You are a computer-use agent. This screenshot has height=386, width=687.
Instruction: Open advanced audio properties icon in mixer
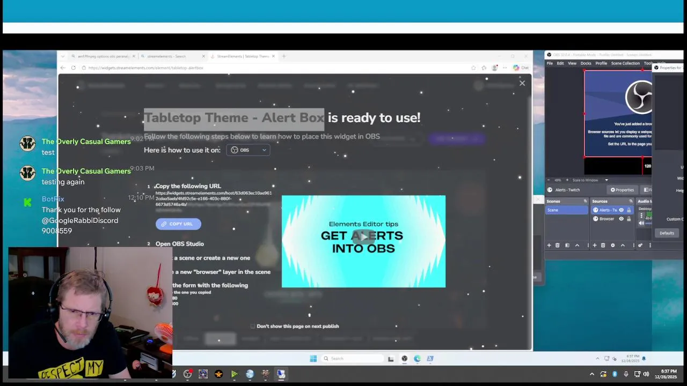(x=640, y=246)
